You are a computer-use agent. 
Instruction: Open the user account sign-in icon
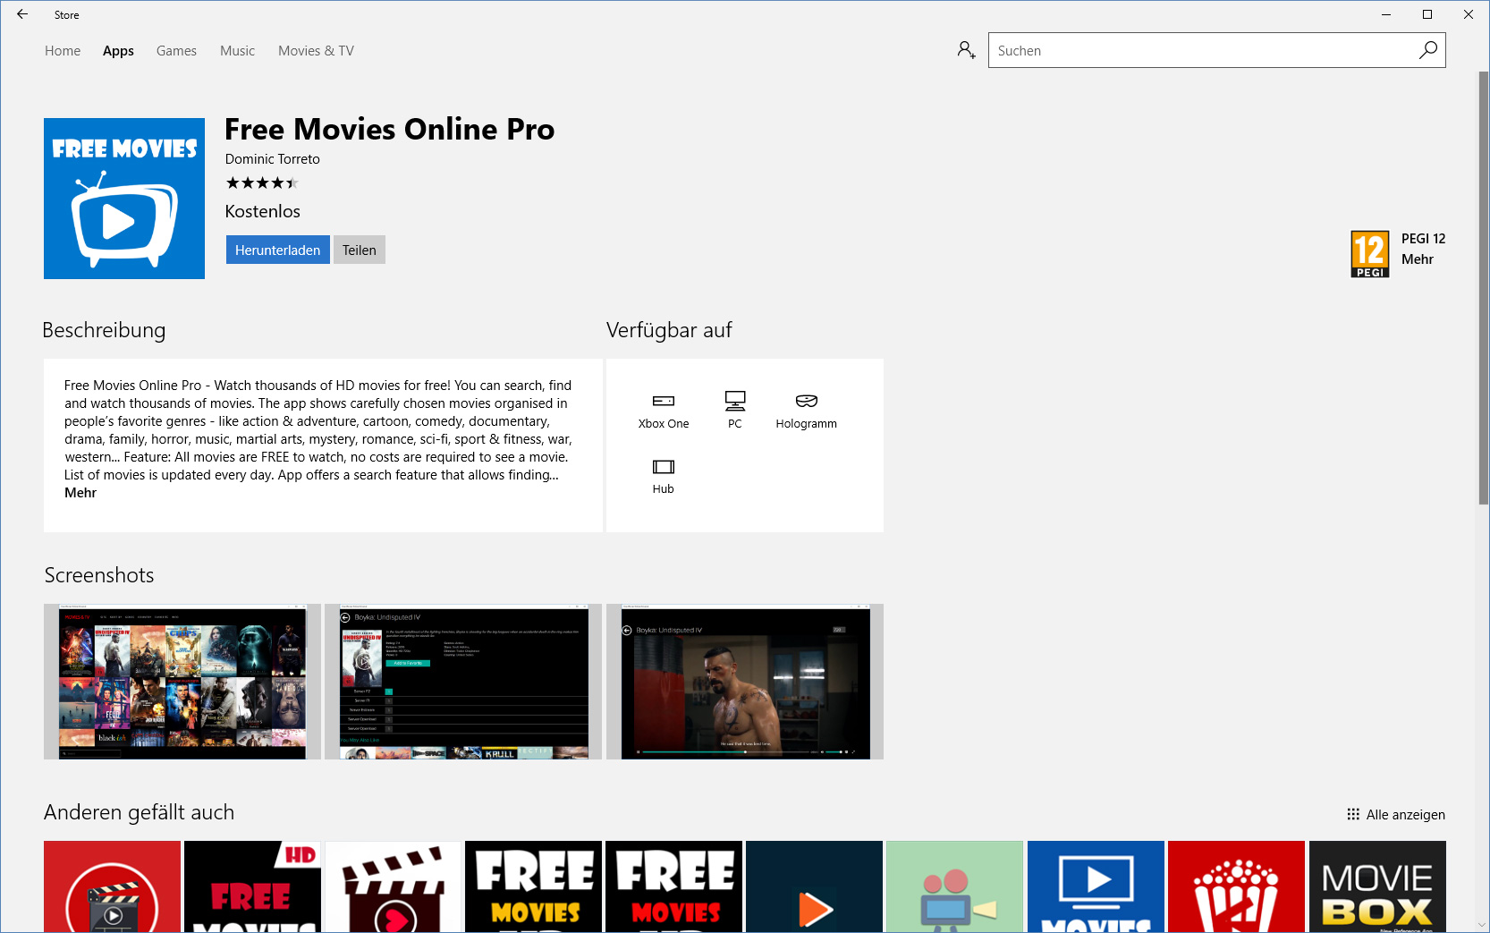pyautogui.click(x=966, y=50)
